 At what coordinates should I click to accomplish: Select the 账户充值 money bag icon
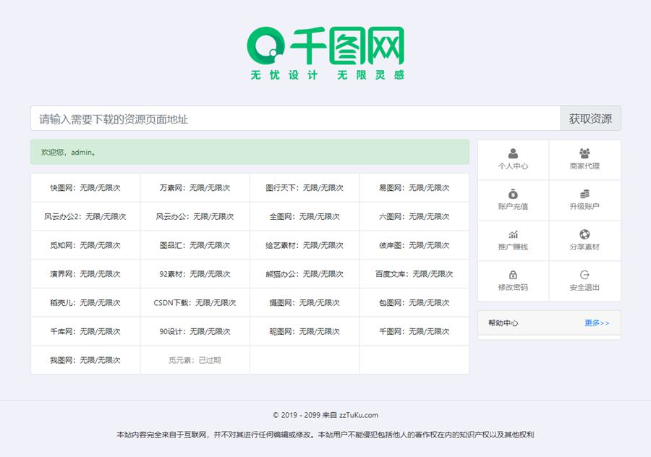[x=513, y=194]
